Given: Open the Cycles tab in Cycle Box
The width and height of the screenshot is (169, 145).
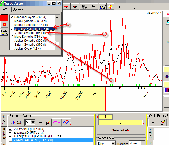Looking at the screenshot, I should point(150,133).
